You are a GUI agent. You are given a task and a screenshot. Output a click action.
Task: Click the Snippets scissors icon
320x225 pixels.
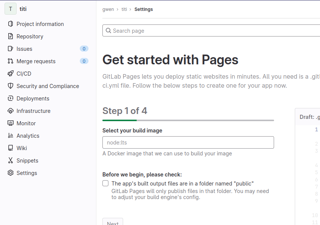[11, 161]
